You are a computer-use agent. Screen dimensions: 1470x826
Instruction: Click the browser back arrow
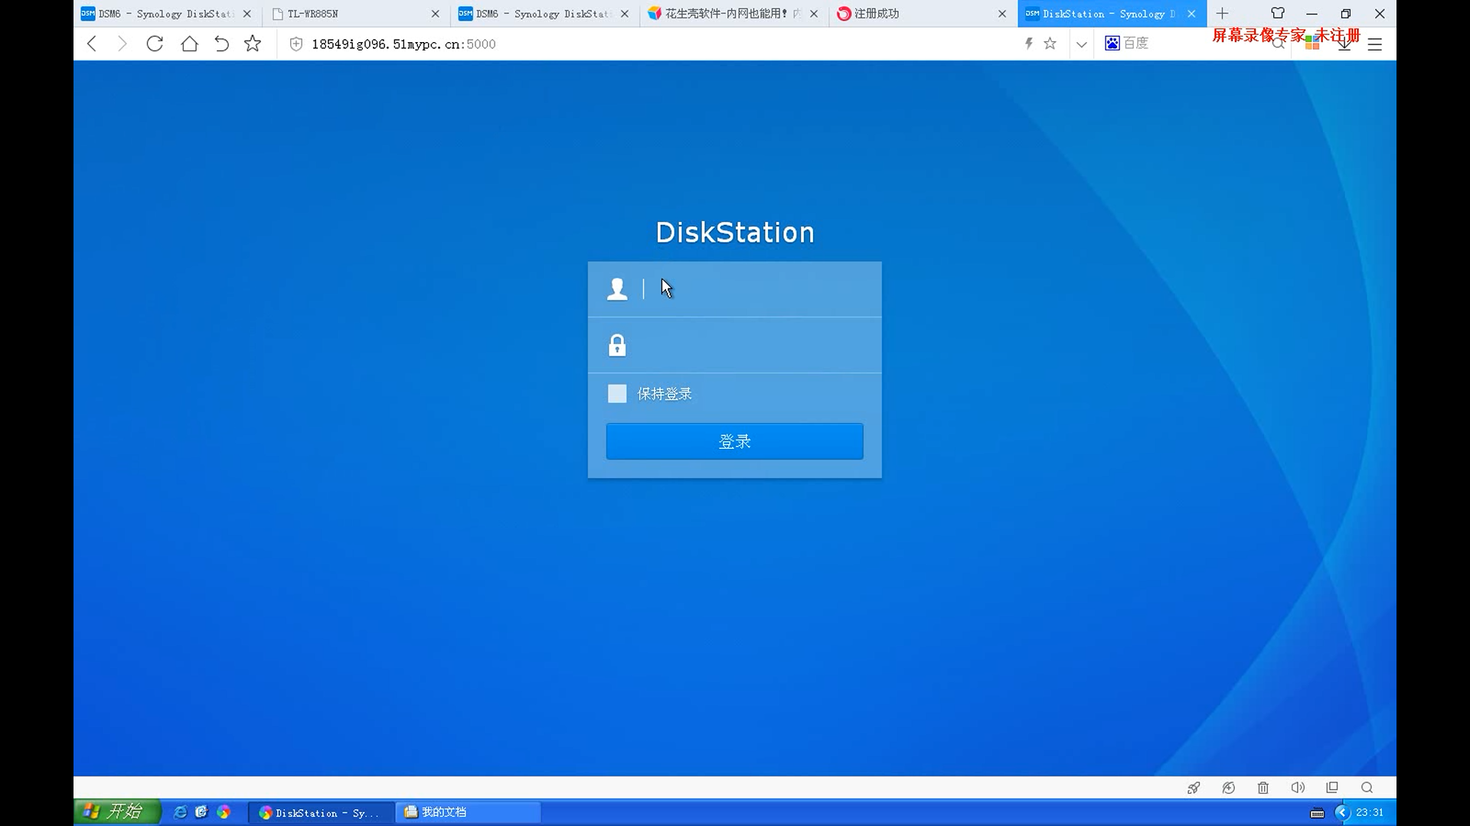pos(92,44)
